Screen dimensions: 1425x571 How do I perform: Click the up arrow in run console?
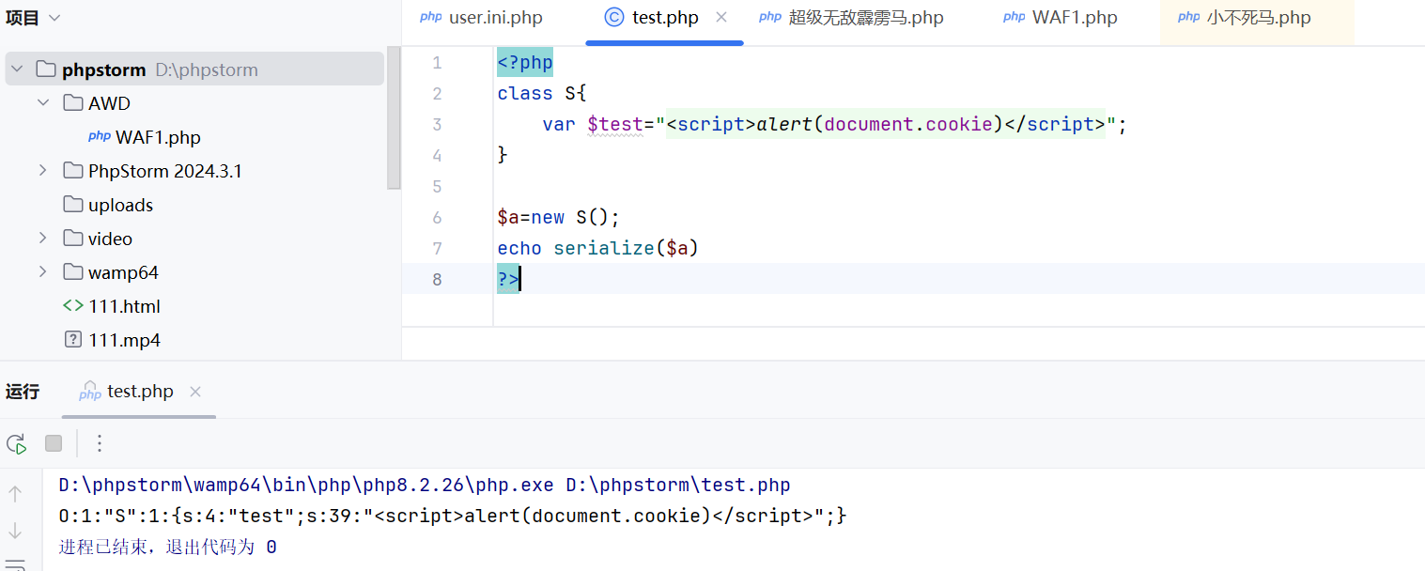15,493
